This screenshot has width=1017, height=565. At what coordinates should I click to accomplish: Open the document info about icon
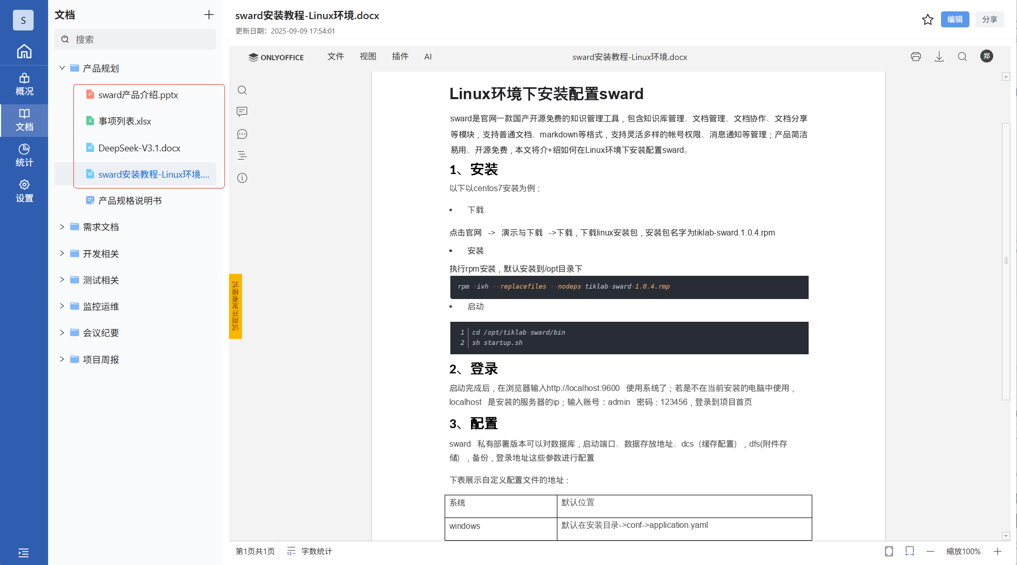point(242,178)
